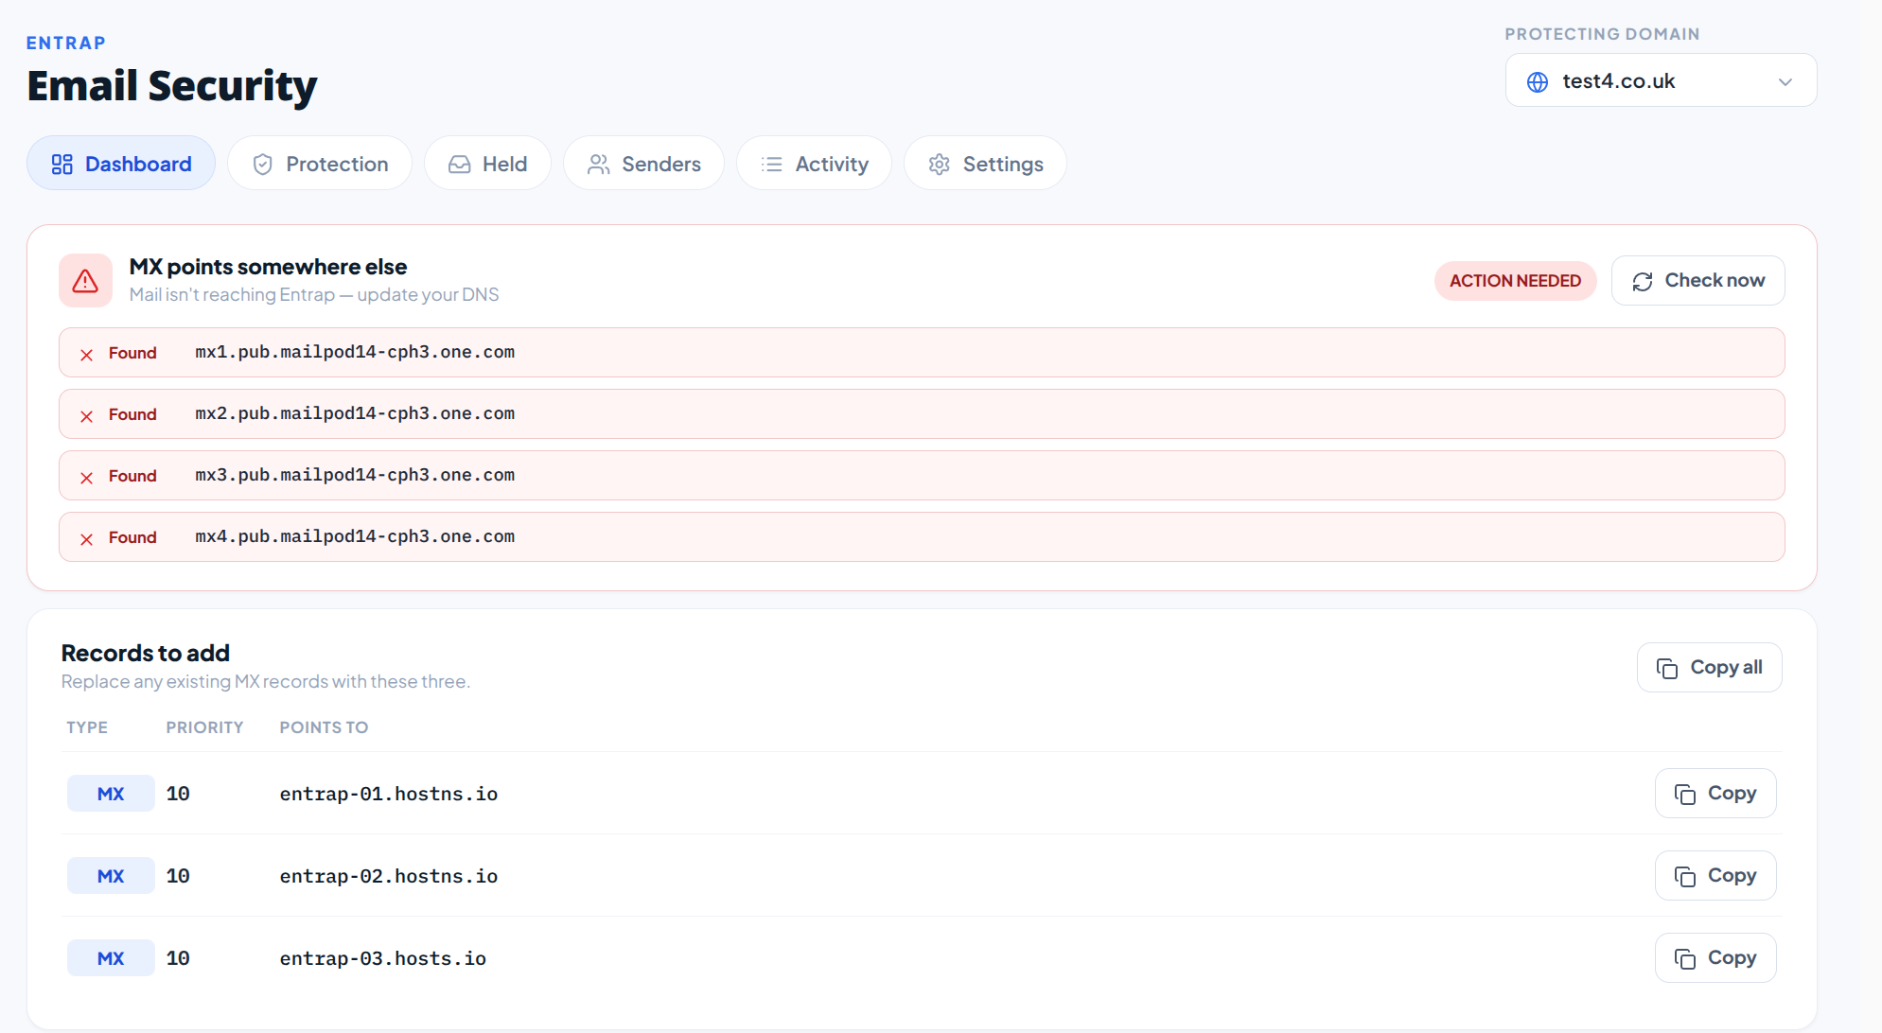
Task: Click the Email Security heading
Action: 172,86
